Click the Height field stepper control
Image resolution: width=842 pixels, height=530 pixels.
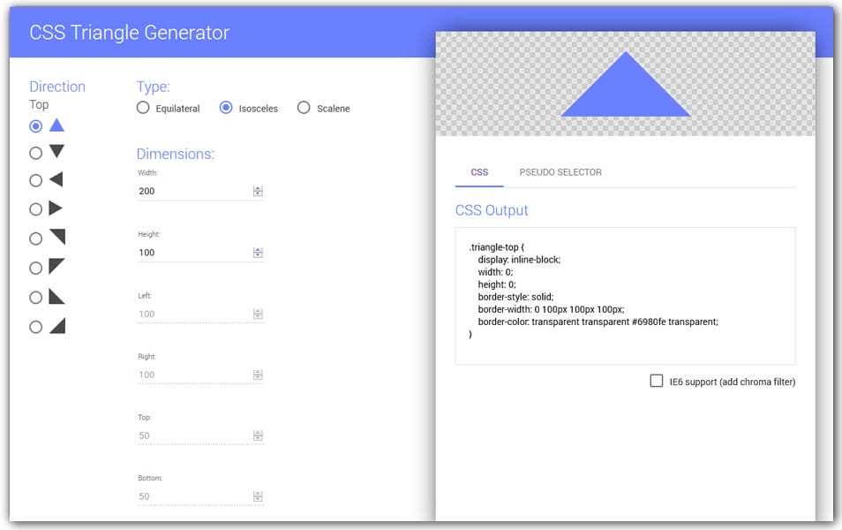257,251
